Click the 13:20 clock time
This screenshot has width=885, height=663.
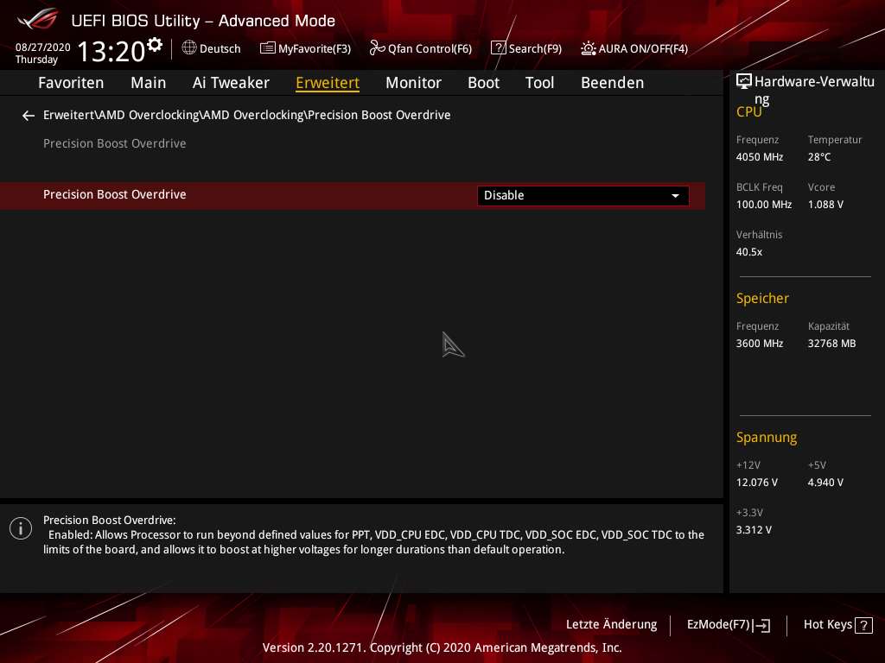(111, 51)
